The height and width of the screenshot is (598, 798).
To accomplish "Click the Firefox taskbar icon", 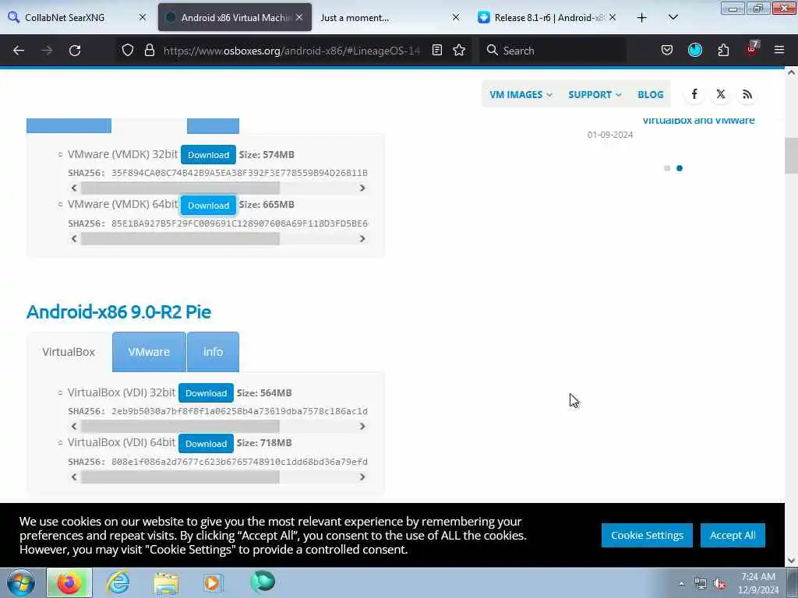I will pyautogui.click(x=69, y=582).
